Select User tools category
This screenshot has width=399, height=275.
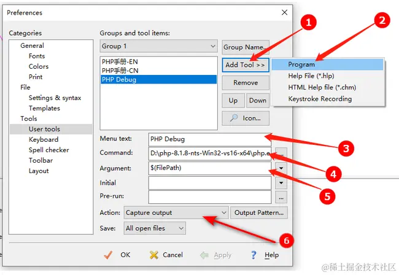[x=51, y=129]
